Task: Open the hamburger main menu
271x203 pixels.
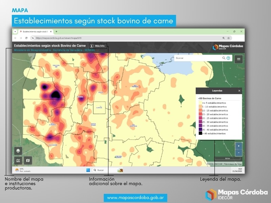Action: pos(239,59)
